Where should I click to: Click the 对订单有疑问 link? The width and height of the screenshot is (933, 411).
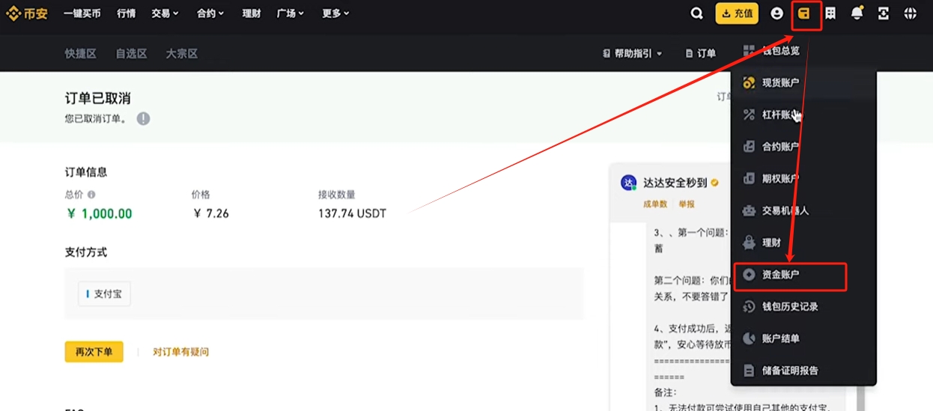(x=180, y=352)
